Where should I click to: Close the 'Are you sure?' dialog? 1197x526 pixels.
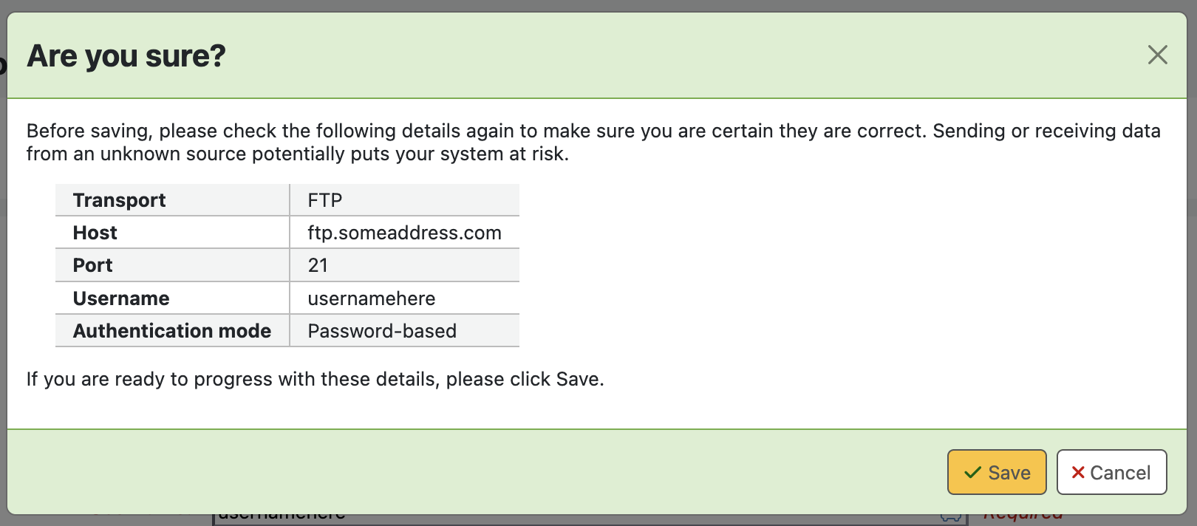click(x=1157, y=55)
